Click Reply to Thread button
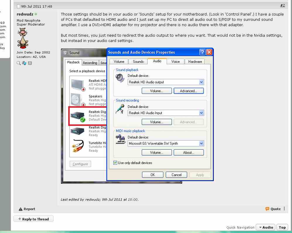The width and height of the screenshot is (292, 233). tap(33, 219)
